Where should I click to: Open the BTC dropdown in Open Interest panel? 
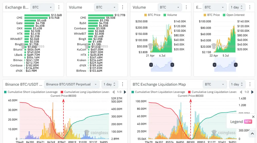pyautogui.click(x=215, y=7)
